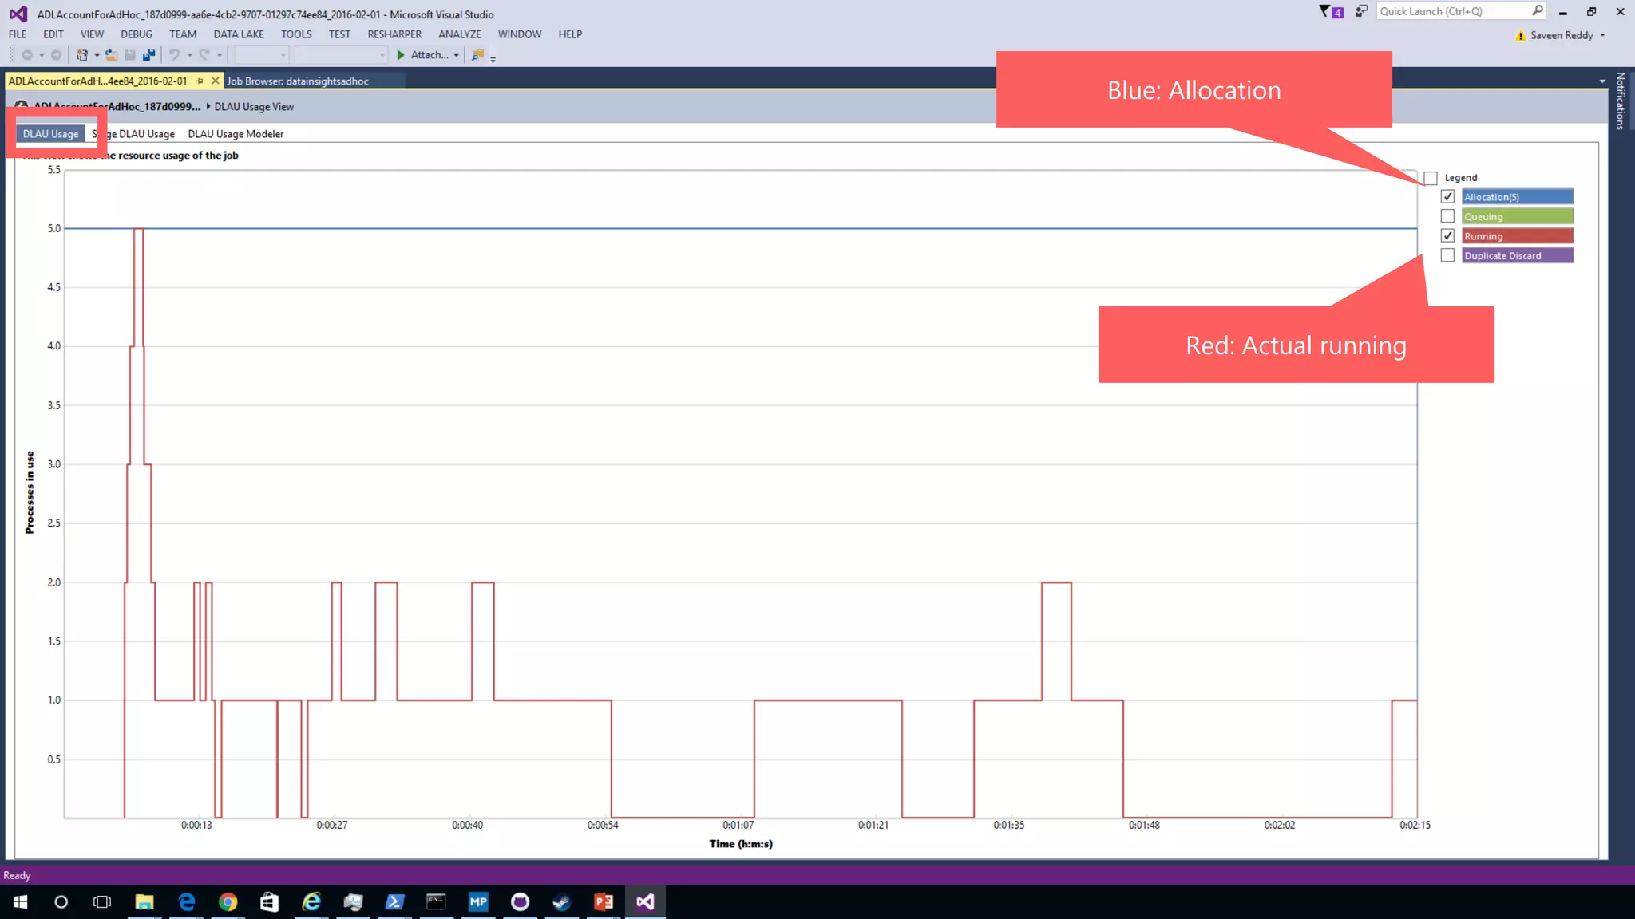Click the Save All icon
Viewport: 1635px width, 919px height.
(x=148, y=55)
